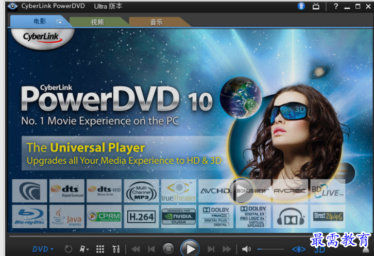Switch to the 音乐 (Music) tab
This screenshot has width=374, height=256.
(x=156, y=22)
